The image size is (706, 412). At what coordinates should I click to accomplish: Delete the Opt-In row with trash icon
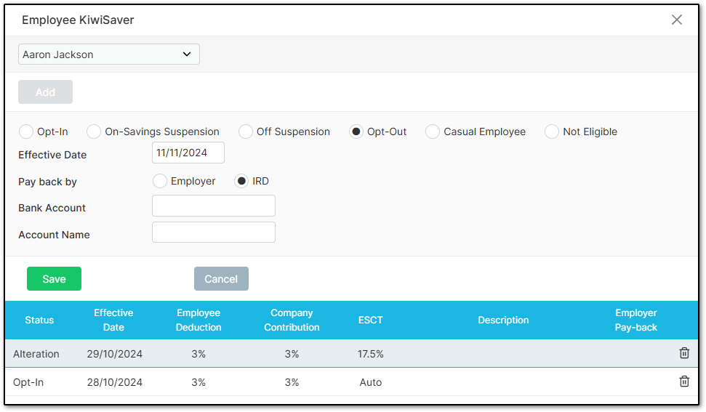point(684,381)
